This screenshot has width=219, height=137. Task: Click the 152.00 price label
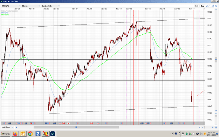click(209, 19)
